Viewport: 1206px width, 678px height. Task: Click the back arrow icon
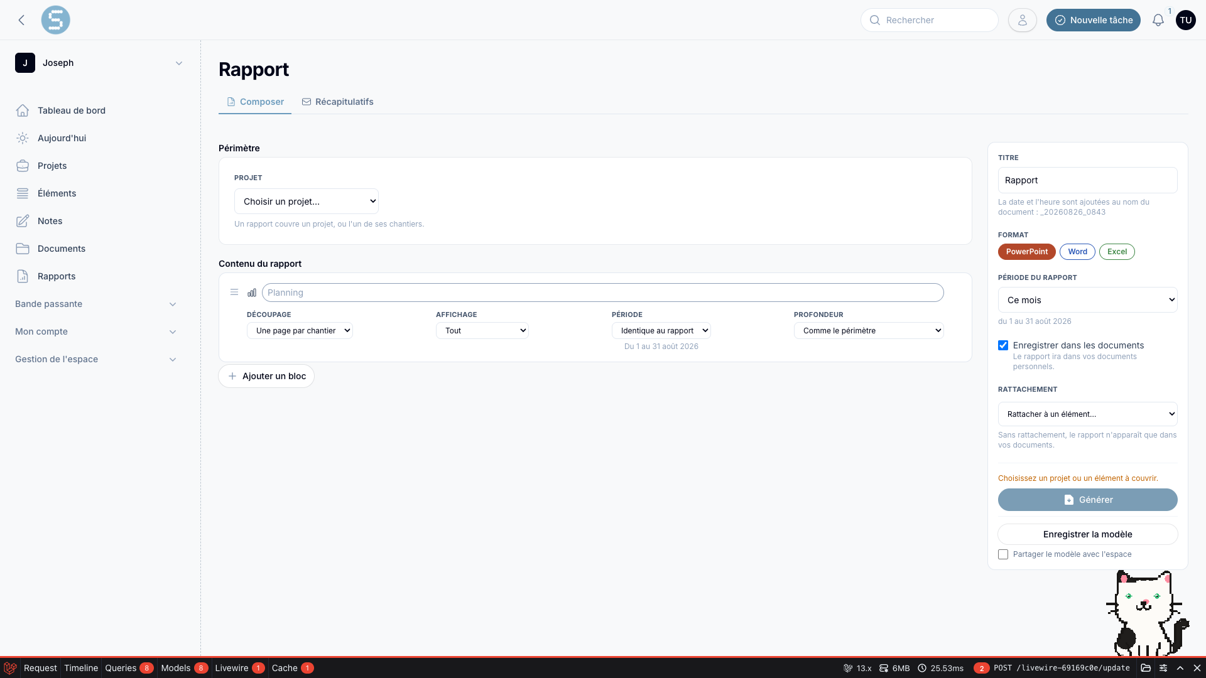coord(21,20)
